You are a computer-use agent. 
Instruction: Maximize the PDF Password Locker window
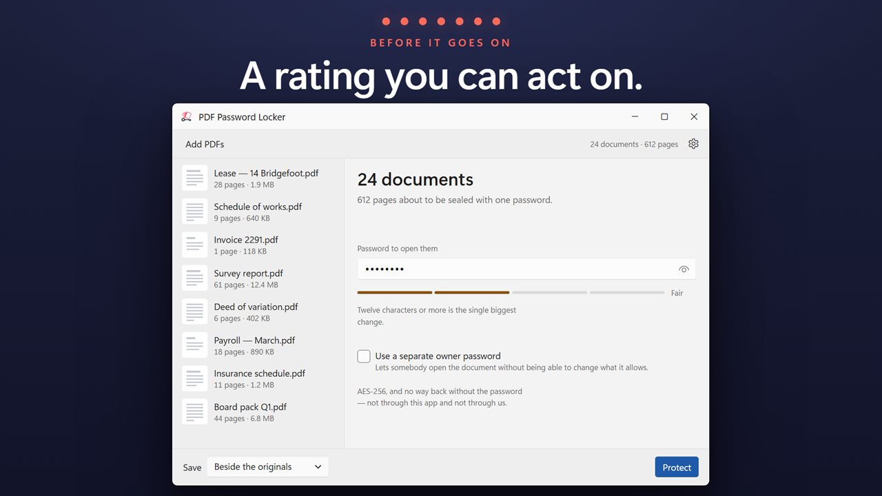click(x=664, y=117)
